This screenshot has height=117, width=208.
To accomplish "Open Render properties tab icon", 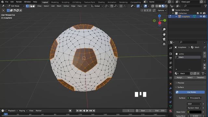I will click(171, 54).
